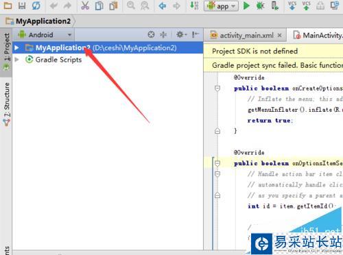Click the Cut scissors icon
The width and height of the screenshot is (343, 255).
click(85, 5)
